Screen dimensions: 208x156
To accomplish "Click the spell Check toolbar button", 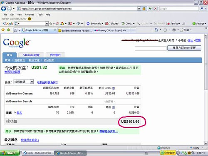I will pos(127,23).
